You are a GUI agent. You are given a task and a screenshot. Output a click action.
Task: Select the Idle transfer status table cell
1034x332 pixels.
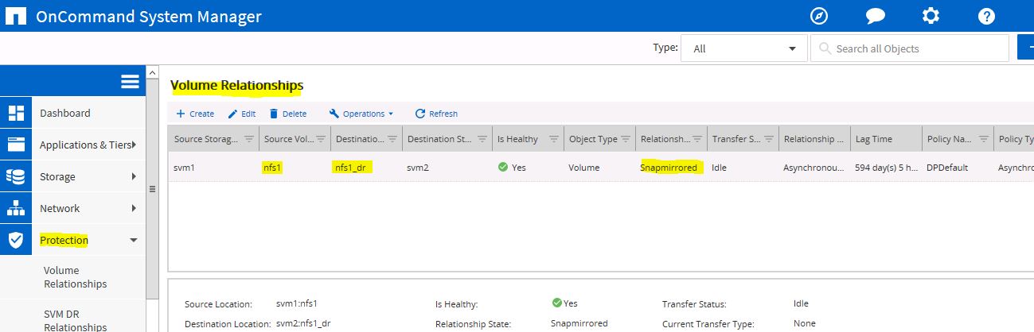tap(719, 168)
